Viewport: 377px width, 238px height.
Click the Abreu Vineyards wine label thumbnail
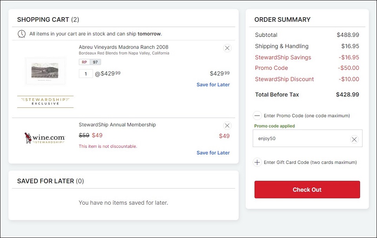45,71
